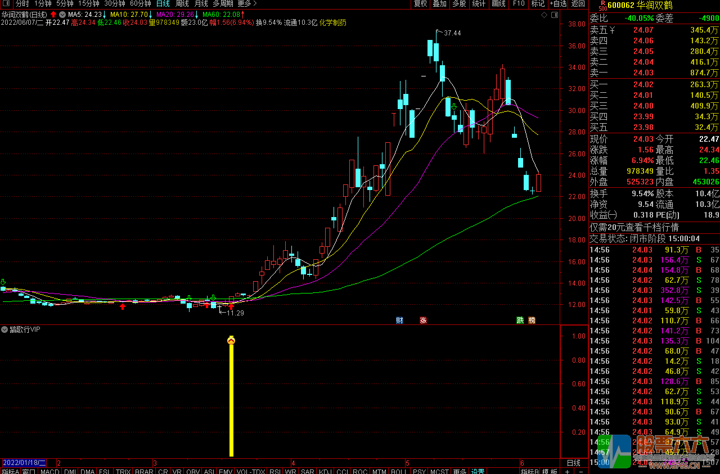
Task: Click the plus zoom-in button at the bottom right
Action: pyautogui.click(x=567, y=471)
